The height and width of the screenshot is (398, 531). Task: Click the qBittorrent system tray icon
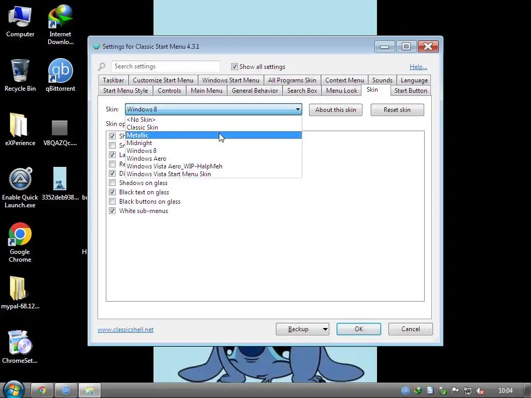tap(406, 391)
